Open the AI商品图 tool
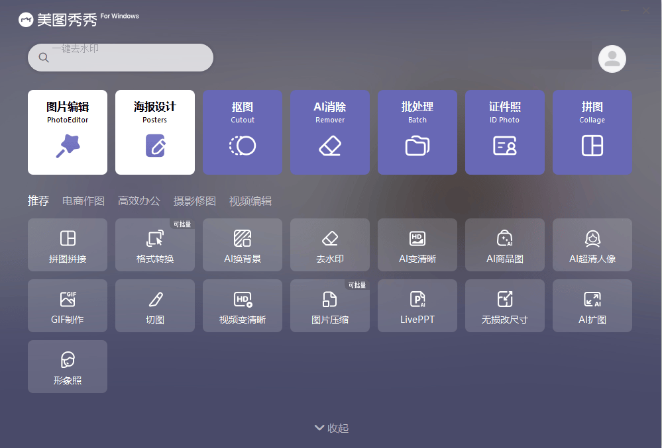662x448 pixels. click(x=504, y=244)
